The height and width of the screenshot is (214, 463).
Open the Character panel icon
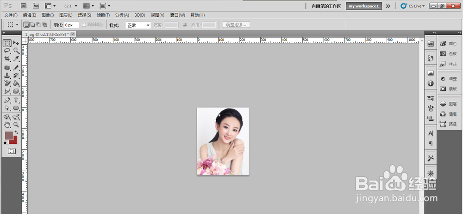[431, 133]
